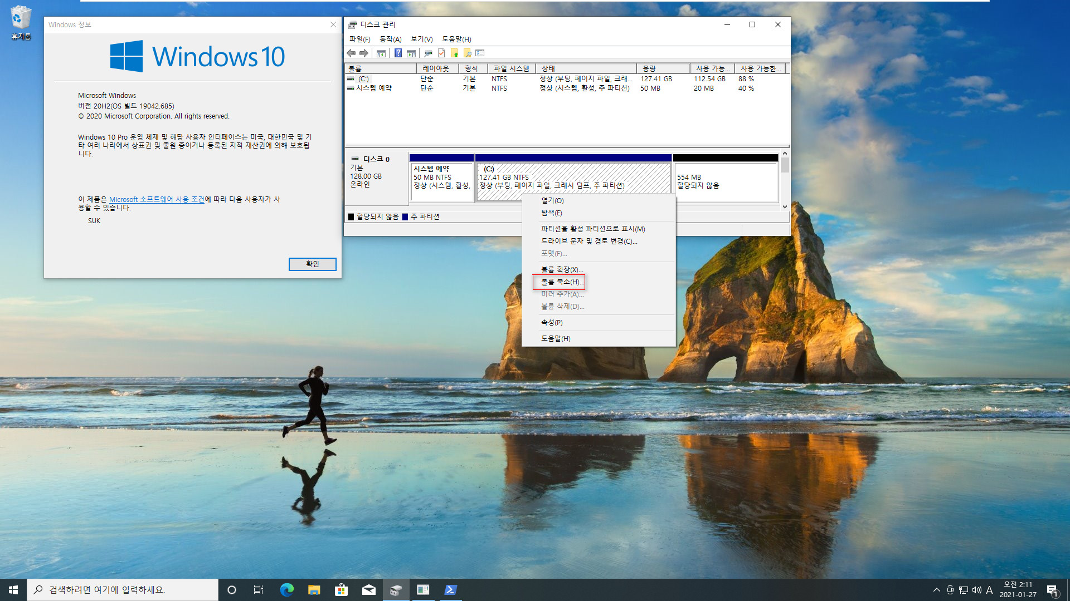
Task: Click the drive icon beside (C:) volume row
Action: coord(351,79)
